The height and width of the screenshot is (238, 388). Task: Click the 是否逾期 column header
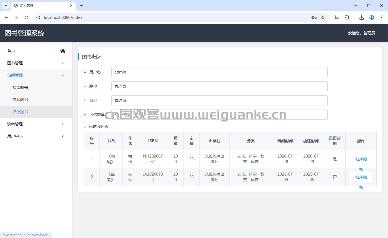pos(335,141)
